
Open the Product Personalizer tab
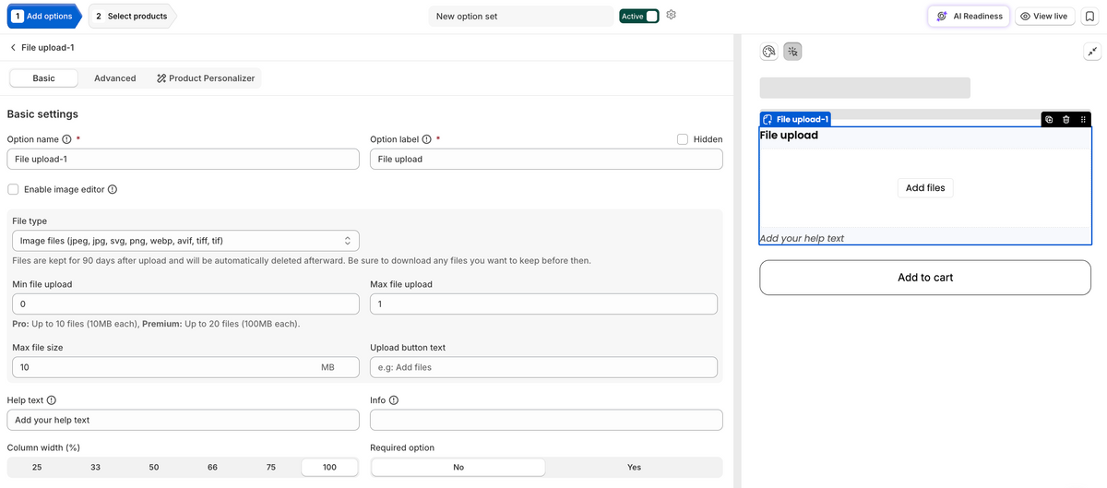[206, 78]
